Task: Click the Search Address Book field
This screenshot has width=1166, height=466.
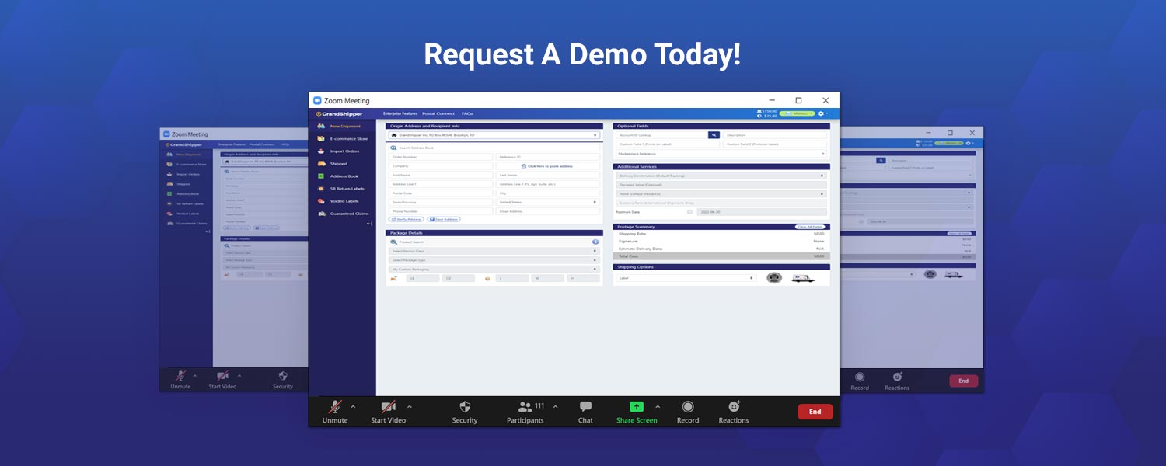Action: pos(494,148)
